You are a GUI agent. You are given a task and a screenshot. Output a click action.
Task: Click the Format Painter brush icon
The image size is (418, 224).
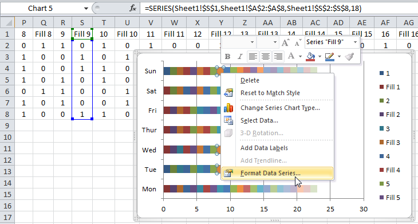tap(349, 56)
